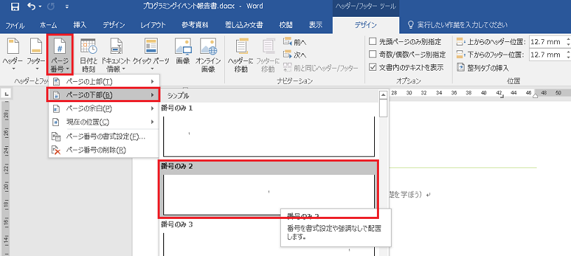Click the Save icon in title bar
The width and height of the screenshot is (571, 256).
point(15,6)
